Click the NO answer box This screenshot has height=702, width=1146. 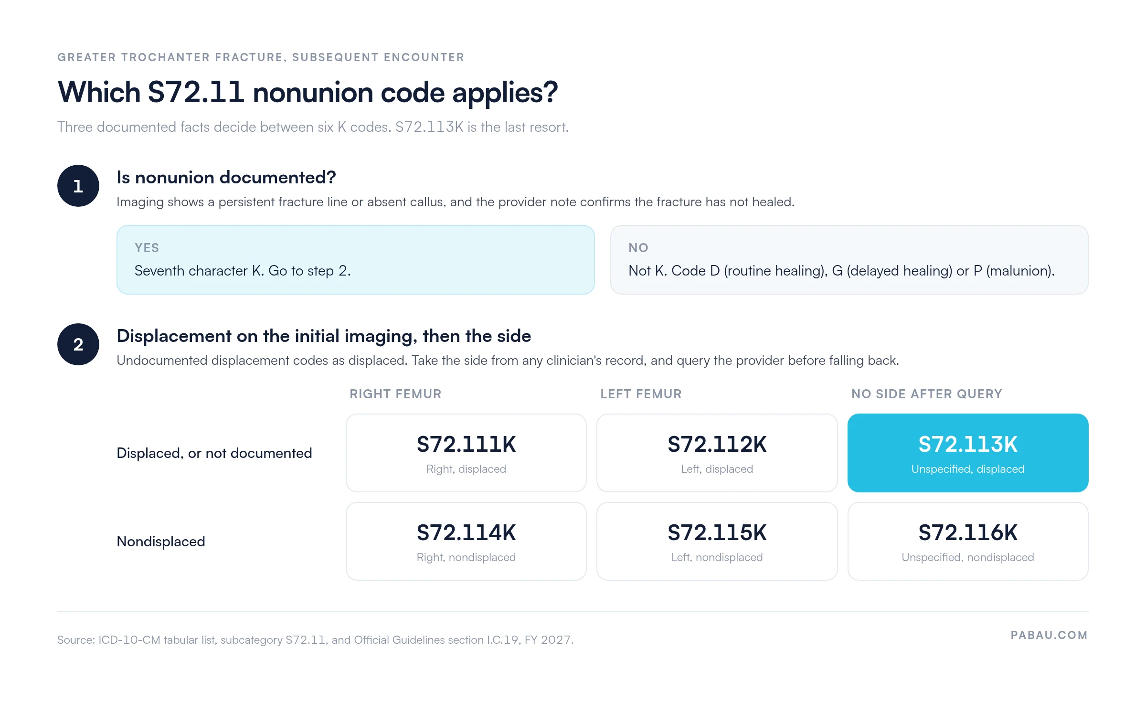tap(849, 260)
